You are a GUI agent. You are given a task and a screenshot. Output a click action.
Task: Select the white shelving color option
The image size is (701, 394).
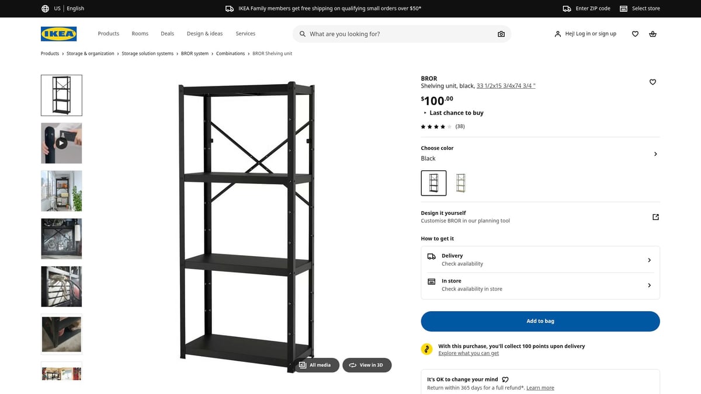[460, 183]
